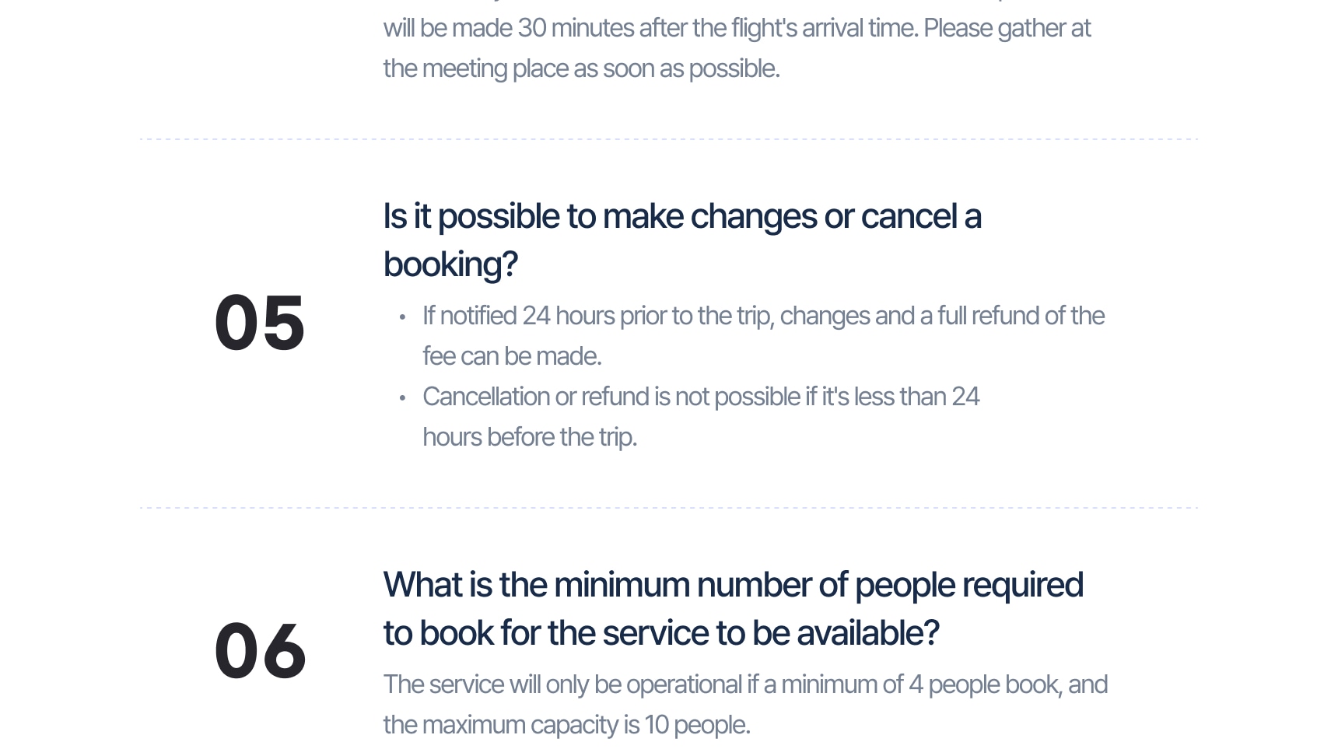This screenshot has height=749, width=1338.
Task: Click the "The service will only be operational" sentence
Action: [x=745, y=684]
